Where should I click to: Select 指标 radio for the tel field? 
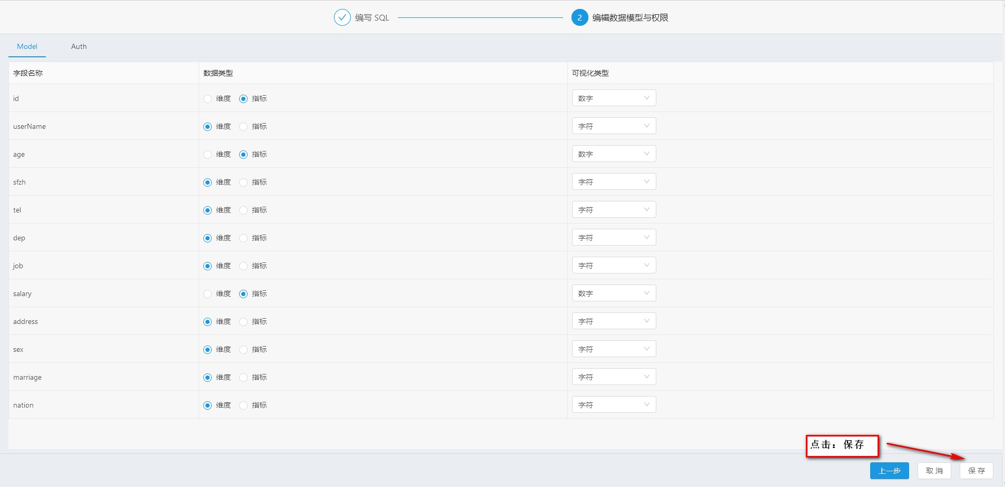pyautogui.click(x=243, y=210)
